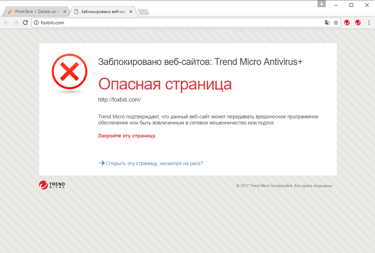Close the Заблокировано tab
Image resolution: width=375 pixels, height=253 pixels.
(130, 11)
